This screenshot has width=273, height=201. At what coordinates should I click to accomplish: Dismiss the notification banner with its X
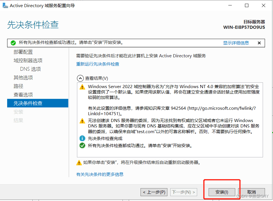point(259,43)
